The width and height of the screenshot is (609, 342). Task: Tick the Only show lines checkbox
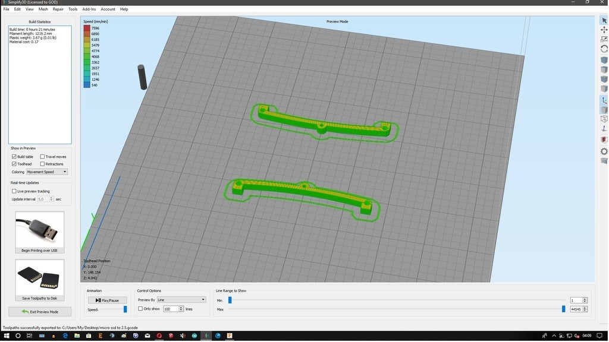(140, 309)
